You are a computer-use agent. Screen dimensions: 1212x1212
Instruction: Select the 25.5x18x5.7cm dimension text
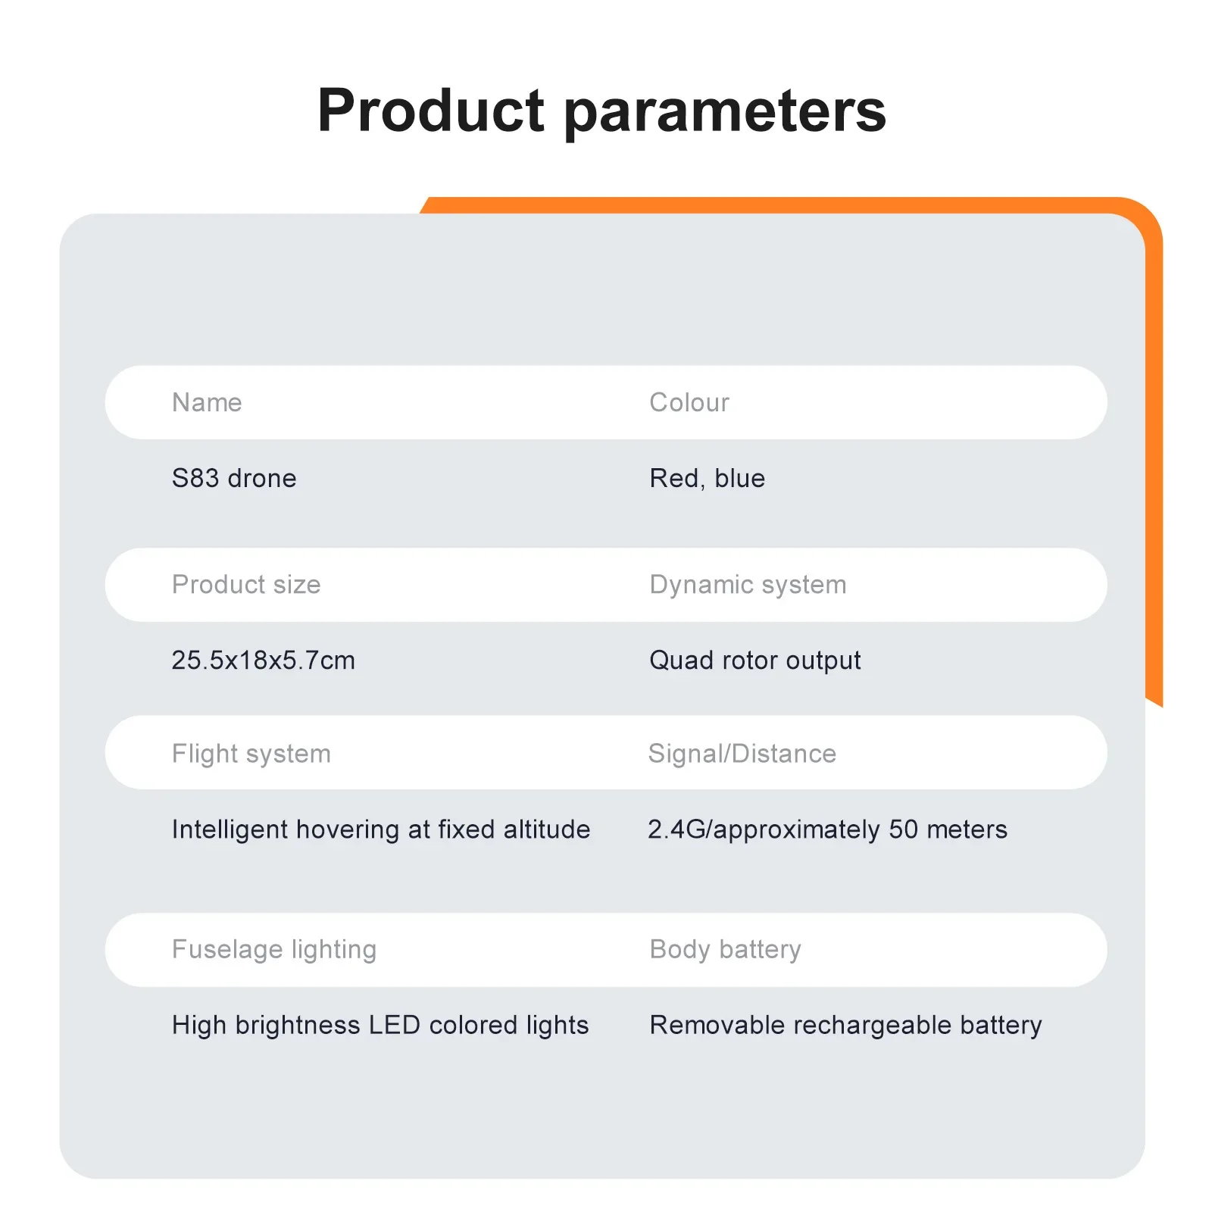(263, 660)
